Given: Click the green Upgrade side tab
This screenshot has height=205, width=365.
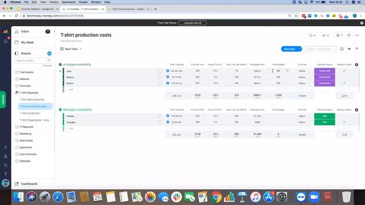Looking at the screenshot, I should [x=3, y=100].
